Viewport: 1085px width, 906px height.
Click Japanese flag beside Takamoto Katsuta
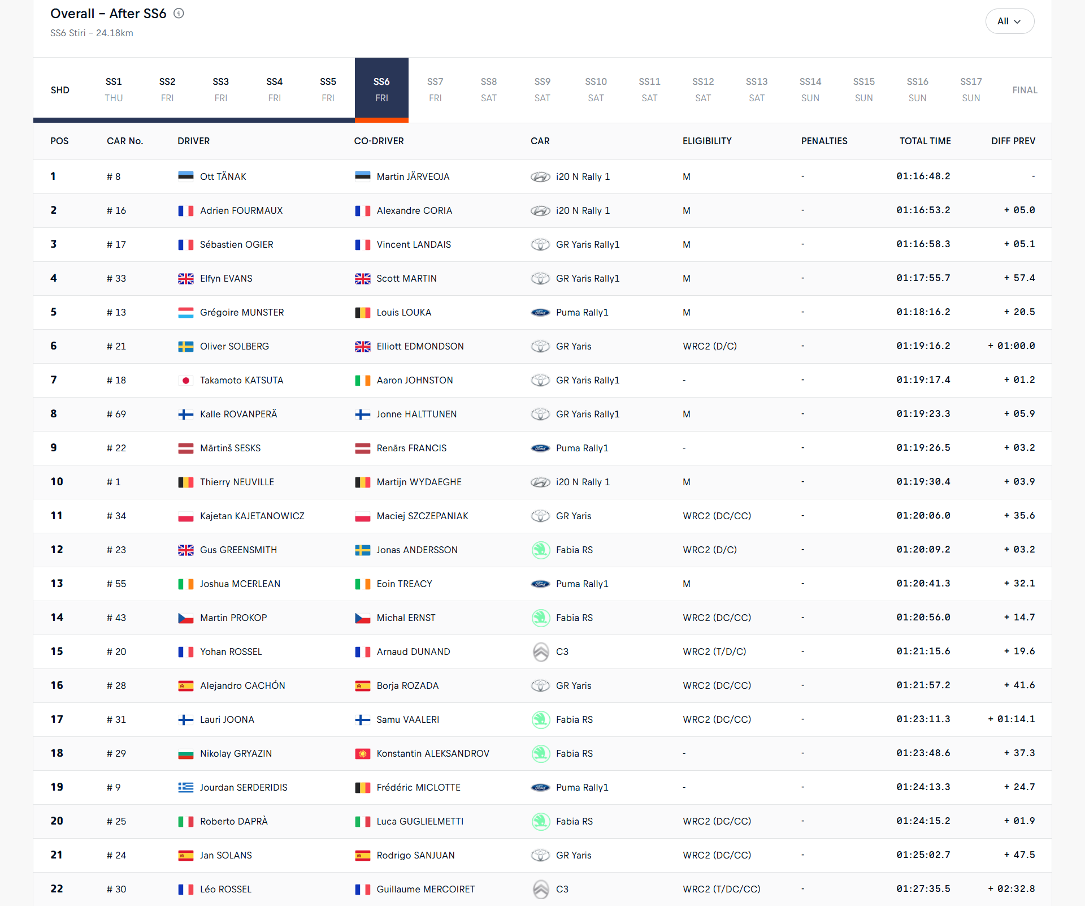tap(185, 381)
